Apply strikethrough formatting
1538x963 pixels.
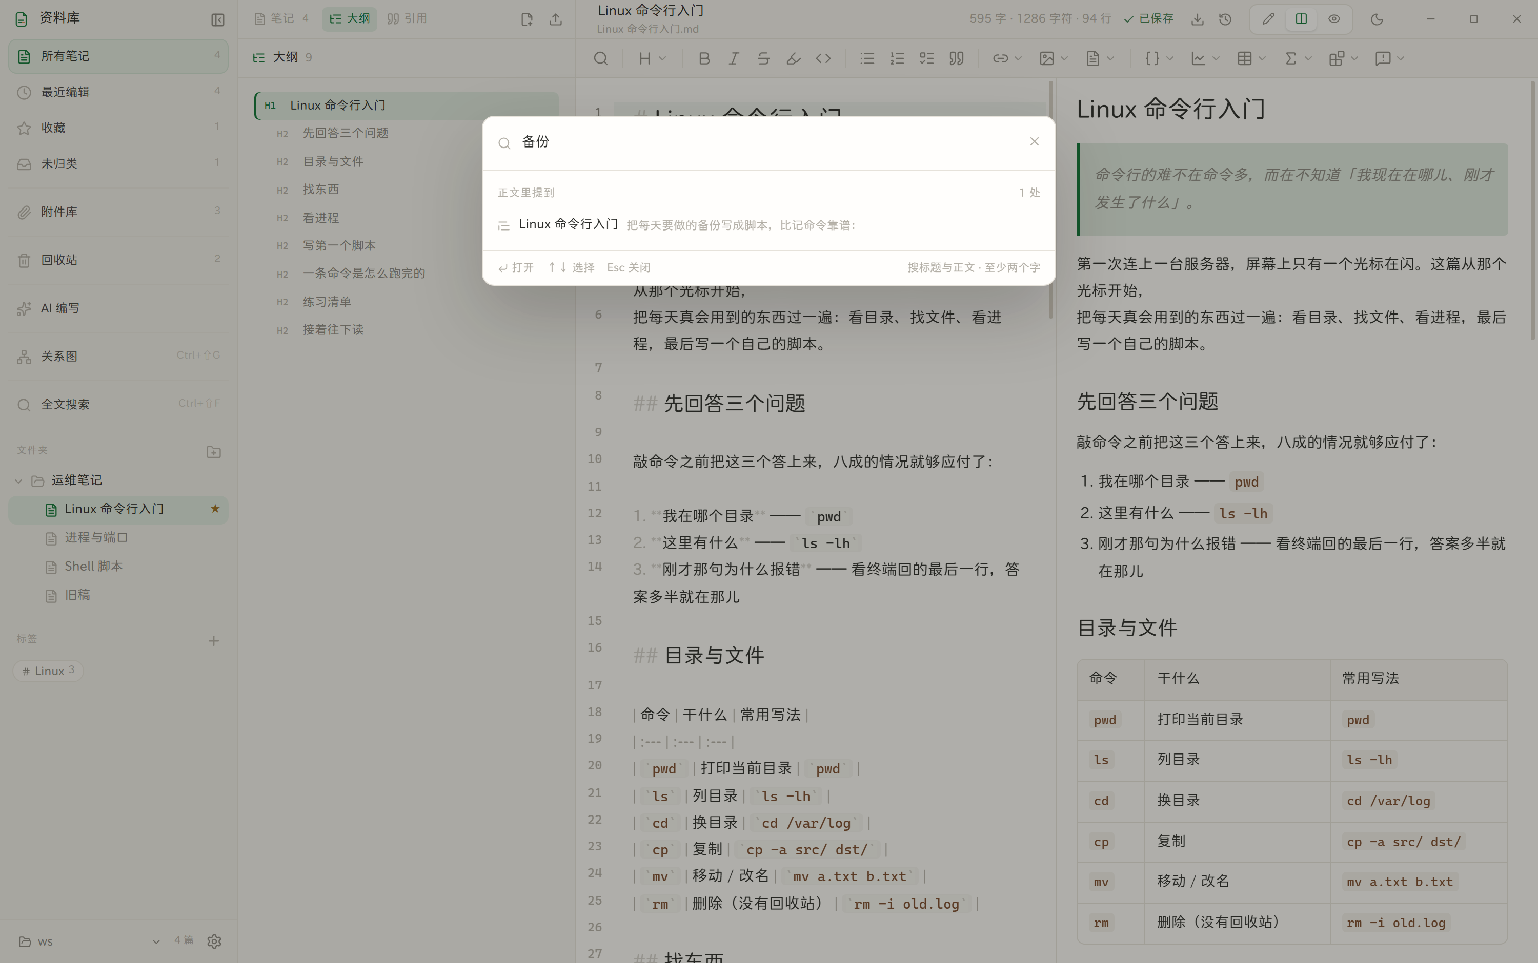[763, 58]
